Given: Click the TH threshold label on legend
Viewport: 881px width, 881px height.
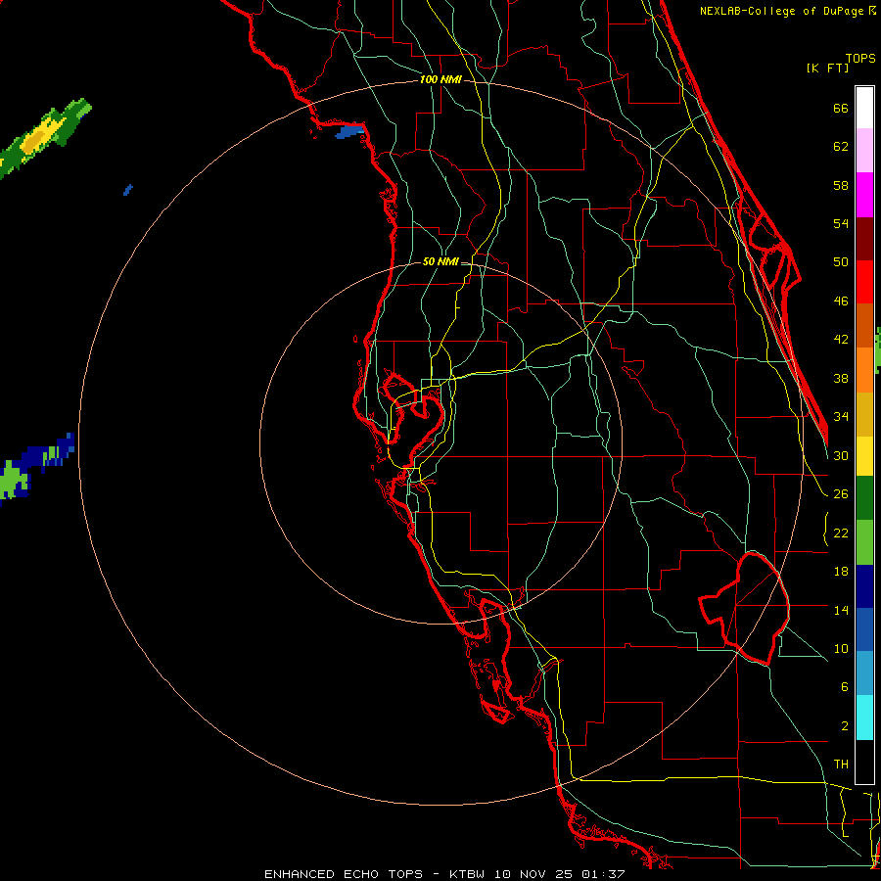Looking at the screenshot, I should [841, 765].
